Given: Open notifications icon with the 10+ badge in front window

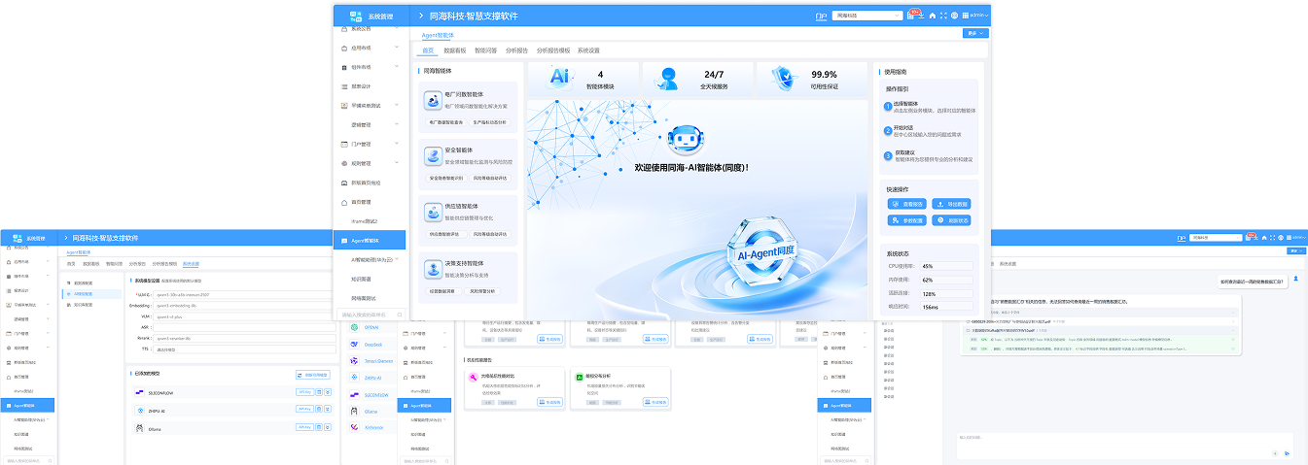Looking at the screenshot, I should (913, 16).
